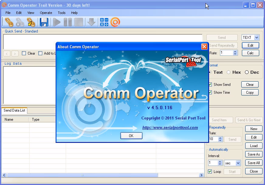Open the Calculator icon with math symbols
265x185 pixels.
(104, 22)
